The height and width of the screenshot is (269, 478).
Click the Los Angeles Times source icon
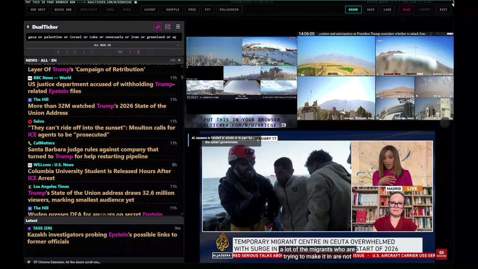pyautogui.click(x=30, y=186)
